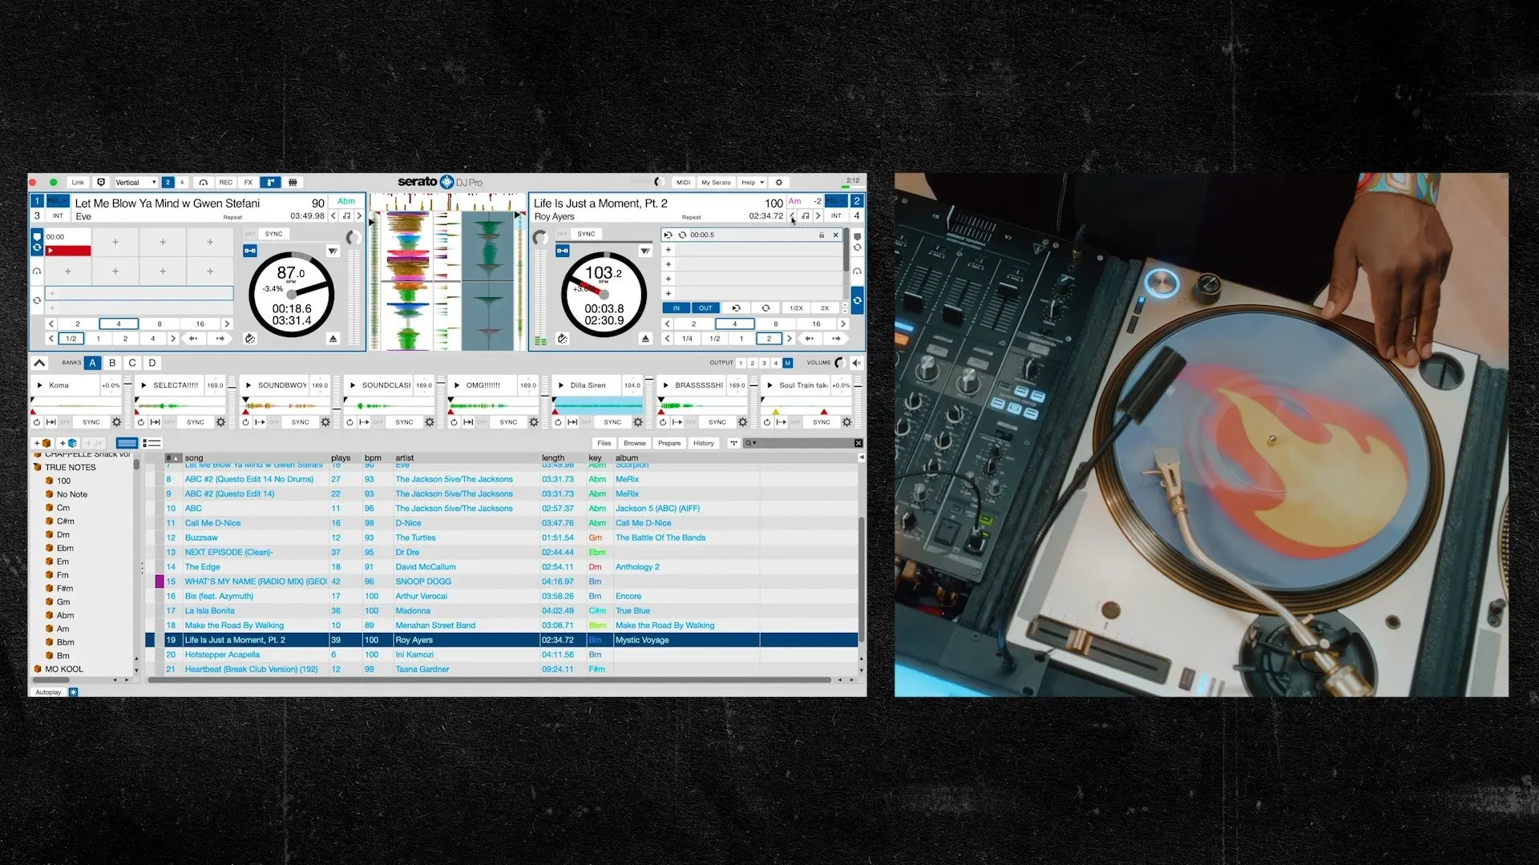This screenshot has width=1539, height=865.
Task: Enable SYNC on deck 2
Action: pos(587,234)
